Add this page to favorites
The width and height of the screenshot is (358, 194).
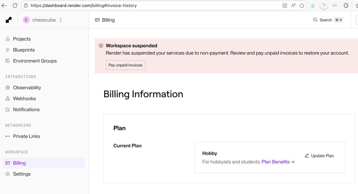pyautogui.click(x=302, y=5)
